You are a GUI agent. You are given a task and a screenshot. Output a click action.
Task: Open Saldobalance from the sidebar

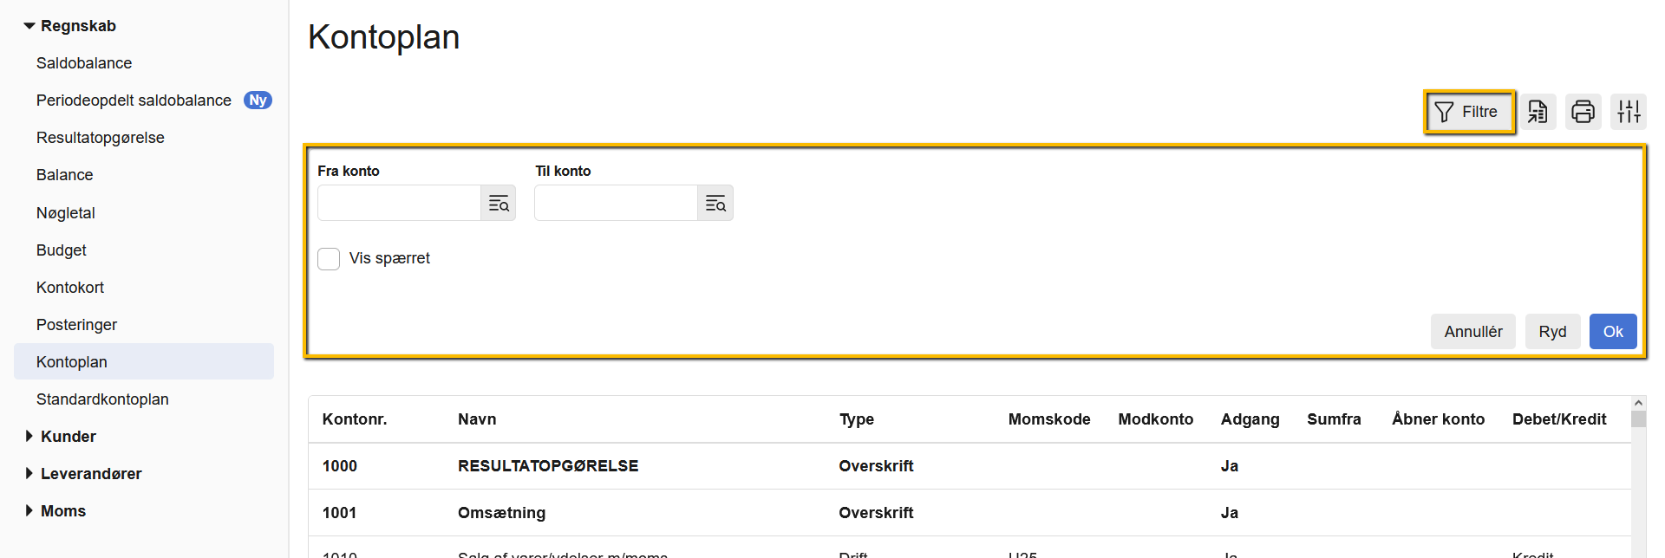[84, 63]
